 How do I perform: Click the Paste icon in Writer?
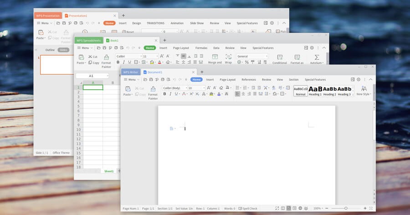tap(128, 89)
